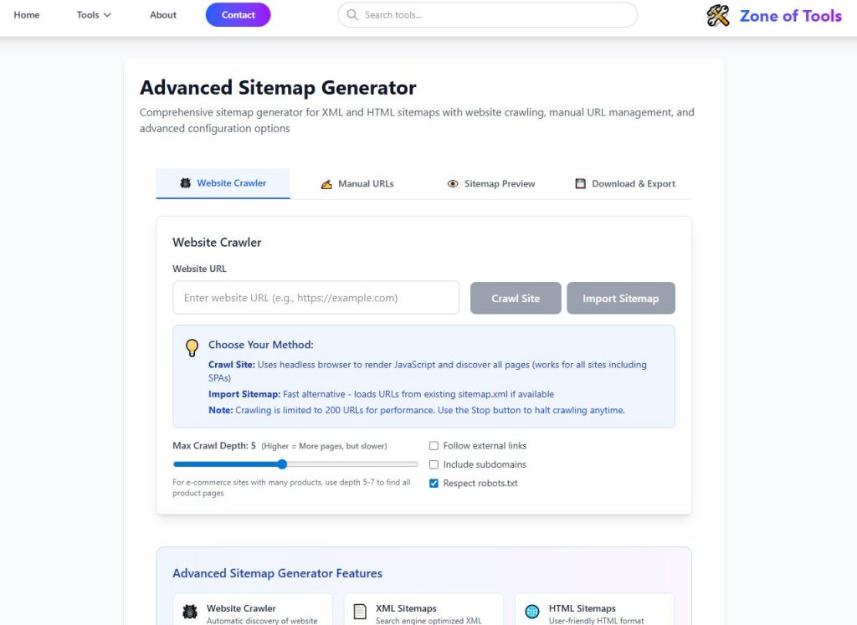Viewport: 857px width, 625px height.
Task: Open the Tools dropdown menu
Action: [x=92, y=14]
